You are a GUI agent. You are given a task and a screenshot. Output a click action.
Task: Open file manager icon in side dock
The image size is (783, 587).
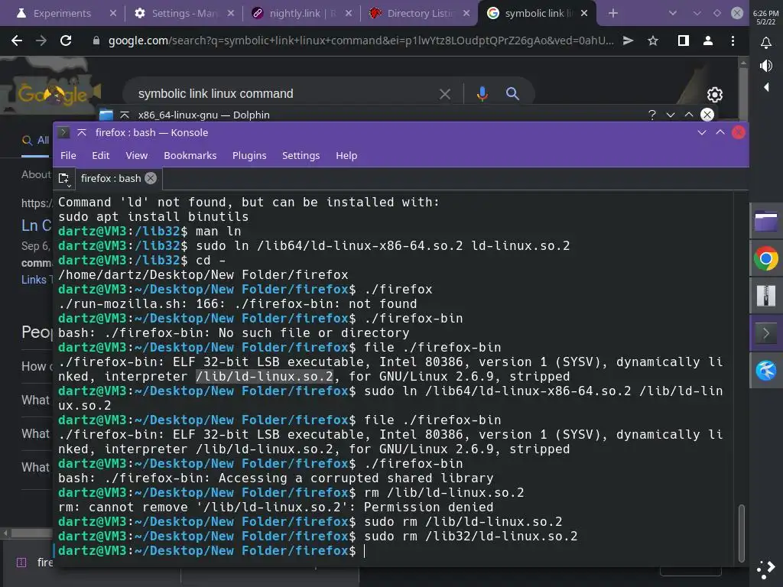pos(765,222)
